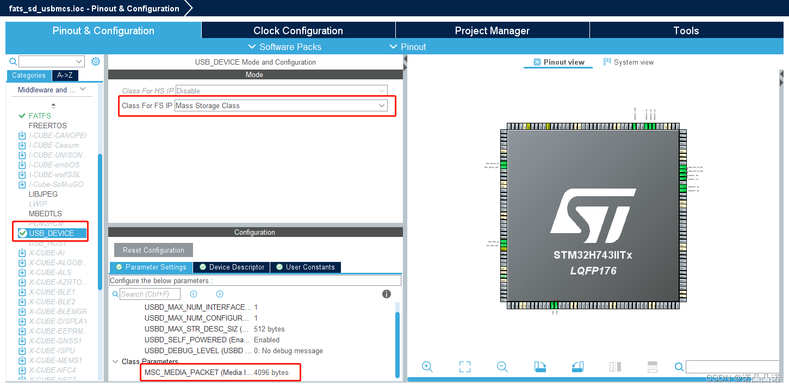Select the zoom in tool under pinout view
Screen dimensions: 789x388
(x=427, y=367)
